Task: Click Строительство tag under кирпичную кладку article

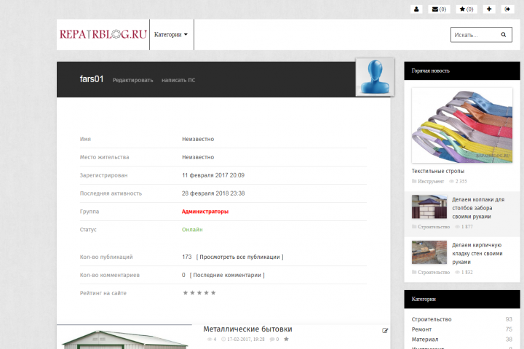Action: tap(434, 272)
